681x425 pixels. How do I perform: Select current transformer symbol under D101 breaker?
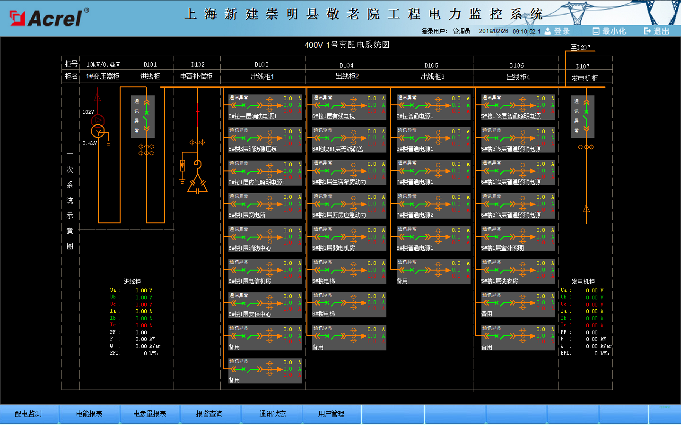146,150
